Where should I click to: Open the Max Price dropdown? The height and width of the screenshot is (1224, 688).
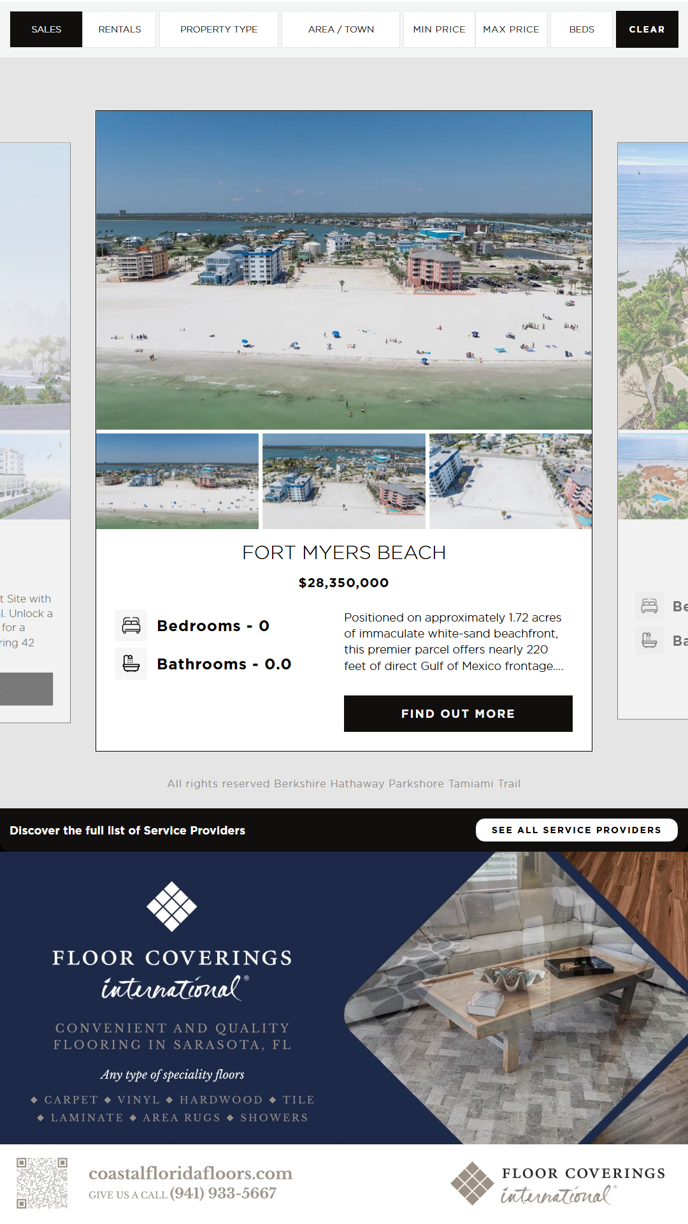coord(511,29)
